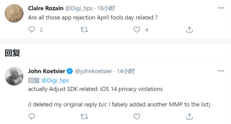Open the @johnkoetsier handle
The width and height of the screenshot is (231, 124).
93,71
